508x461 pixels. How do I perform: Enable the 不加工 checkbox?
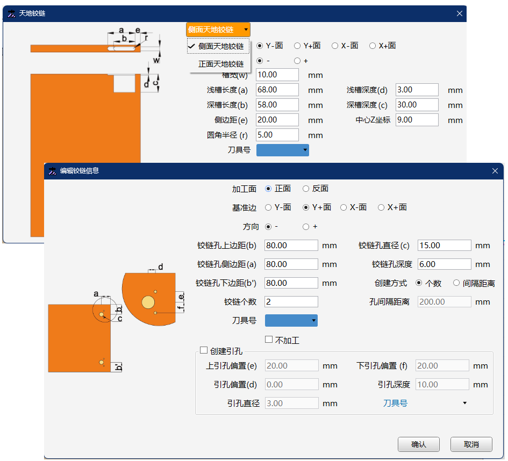pos(269,340)
